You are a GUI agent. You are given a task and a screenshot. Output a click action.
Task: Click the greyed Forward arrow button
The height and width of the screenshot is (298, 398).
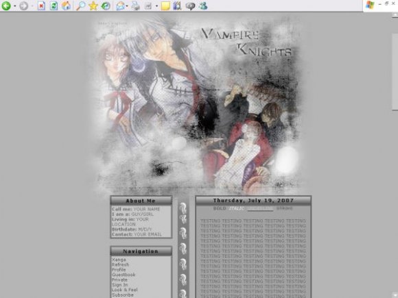(23, 5)
